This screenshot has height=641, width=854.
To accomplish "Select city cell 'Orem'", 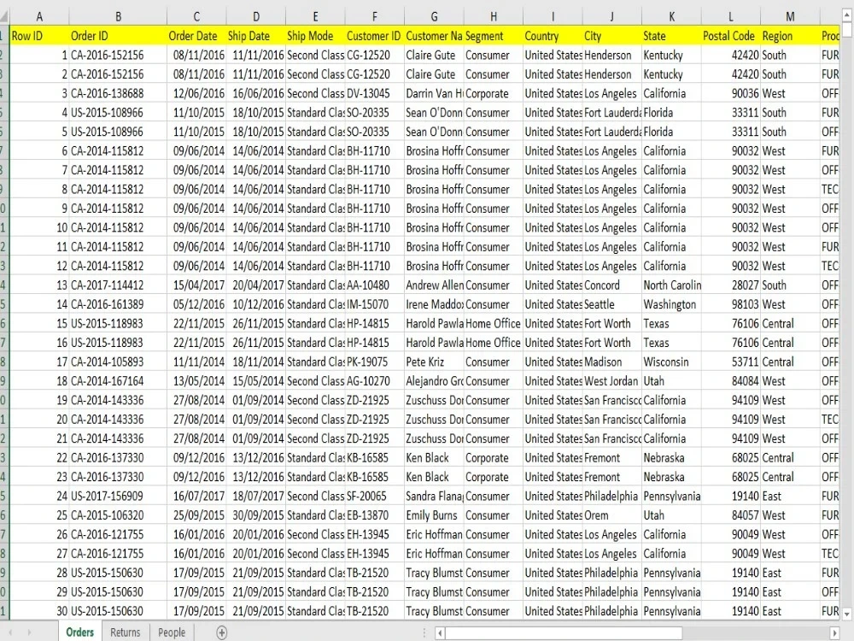I will tap(612, 515).
